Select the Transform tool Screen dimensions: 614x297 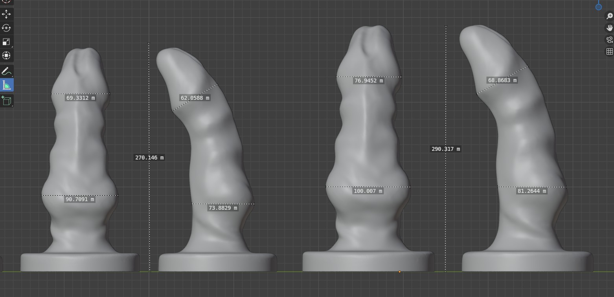click(6, 55)
